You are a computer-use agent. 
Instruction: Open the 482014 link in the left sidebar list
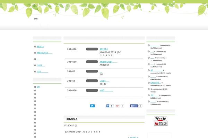point(40,47)
